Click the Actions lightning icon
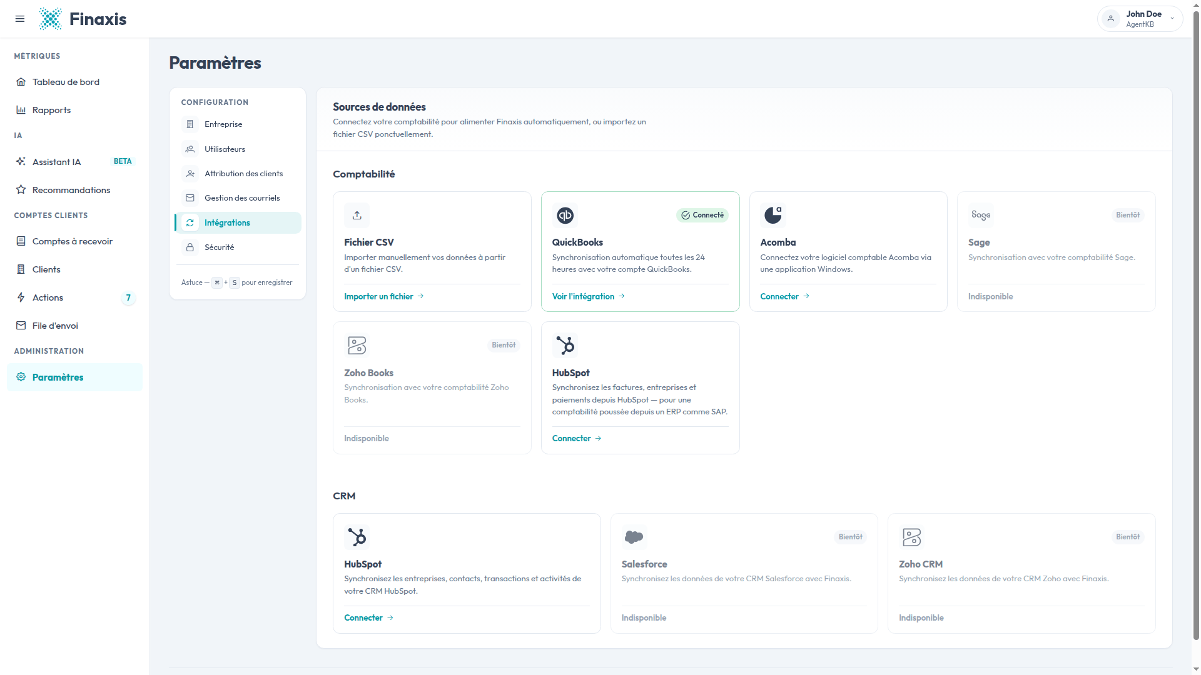1201x675 pixels. click(x=21, y=297)
